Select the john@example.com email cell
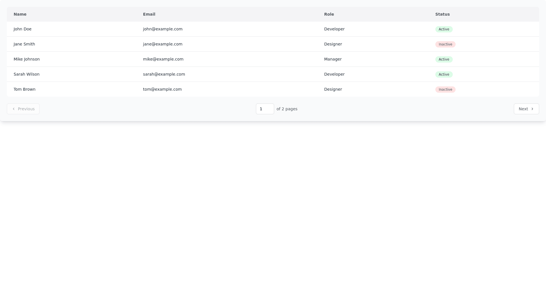 (x=163, y=29)
